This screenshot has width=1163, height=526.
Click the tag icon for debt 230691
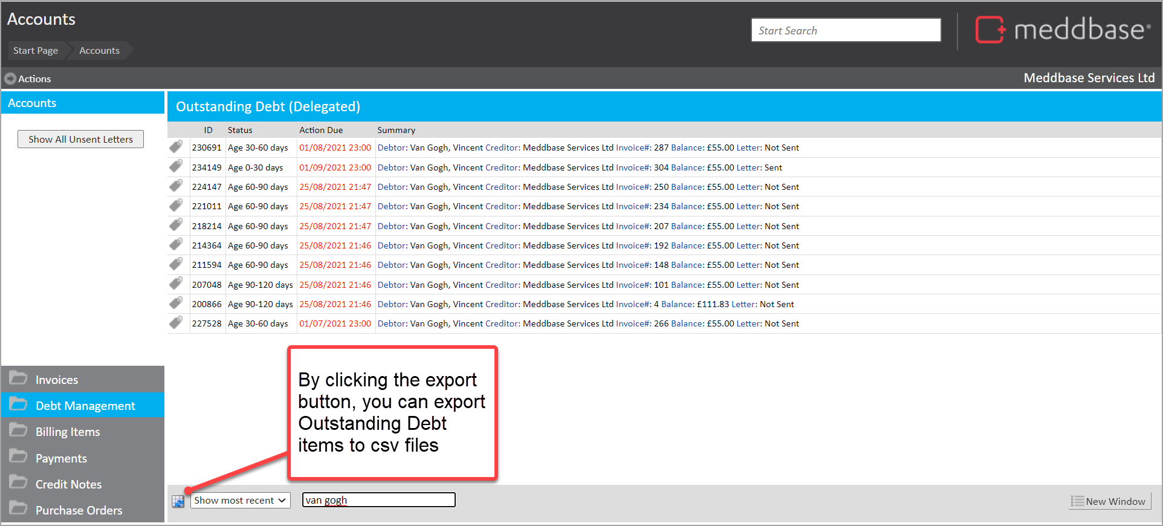(x=176, y=147)
